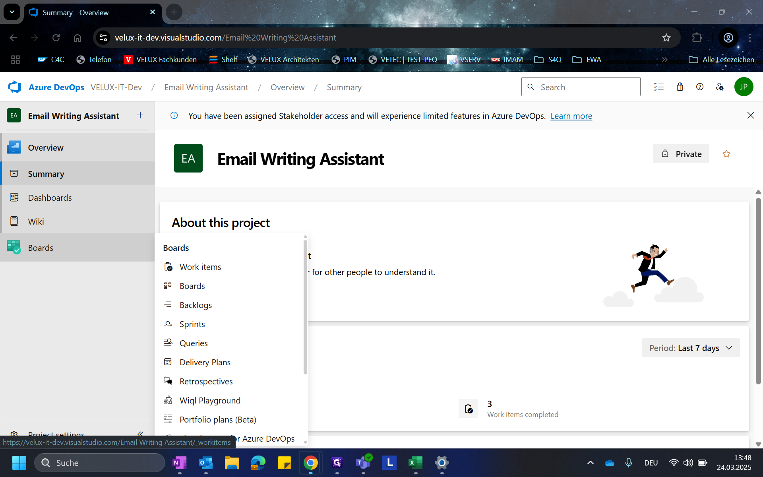Open Email Writing Assistant breadcrumb

[x=206, y=87]
